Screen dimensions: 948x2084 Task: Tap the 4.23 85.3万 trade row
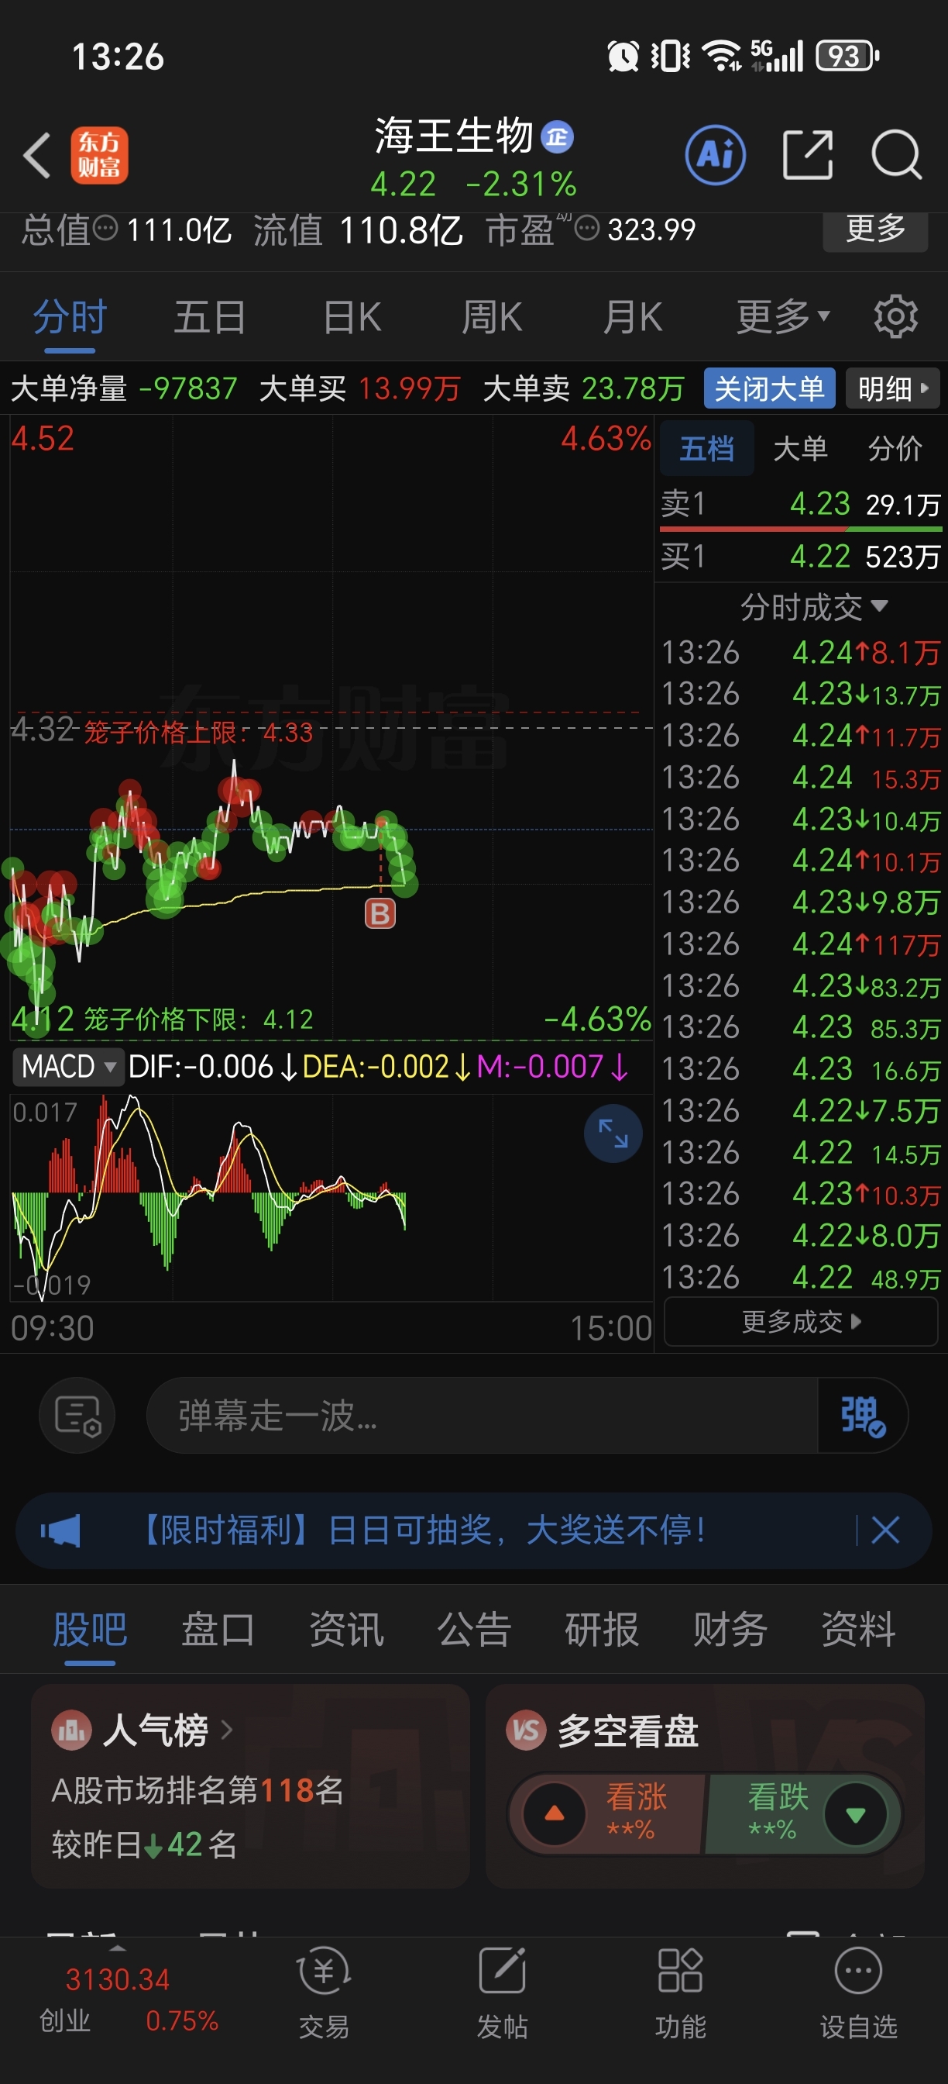click(800, 1027)
